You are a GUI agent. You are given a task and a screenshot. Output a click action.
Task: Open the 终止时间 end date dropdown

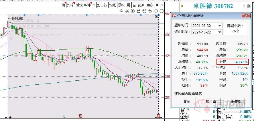coord(220,32)
